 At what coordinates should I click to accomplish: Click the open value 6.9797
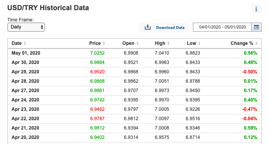tap(131, 109)
